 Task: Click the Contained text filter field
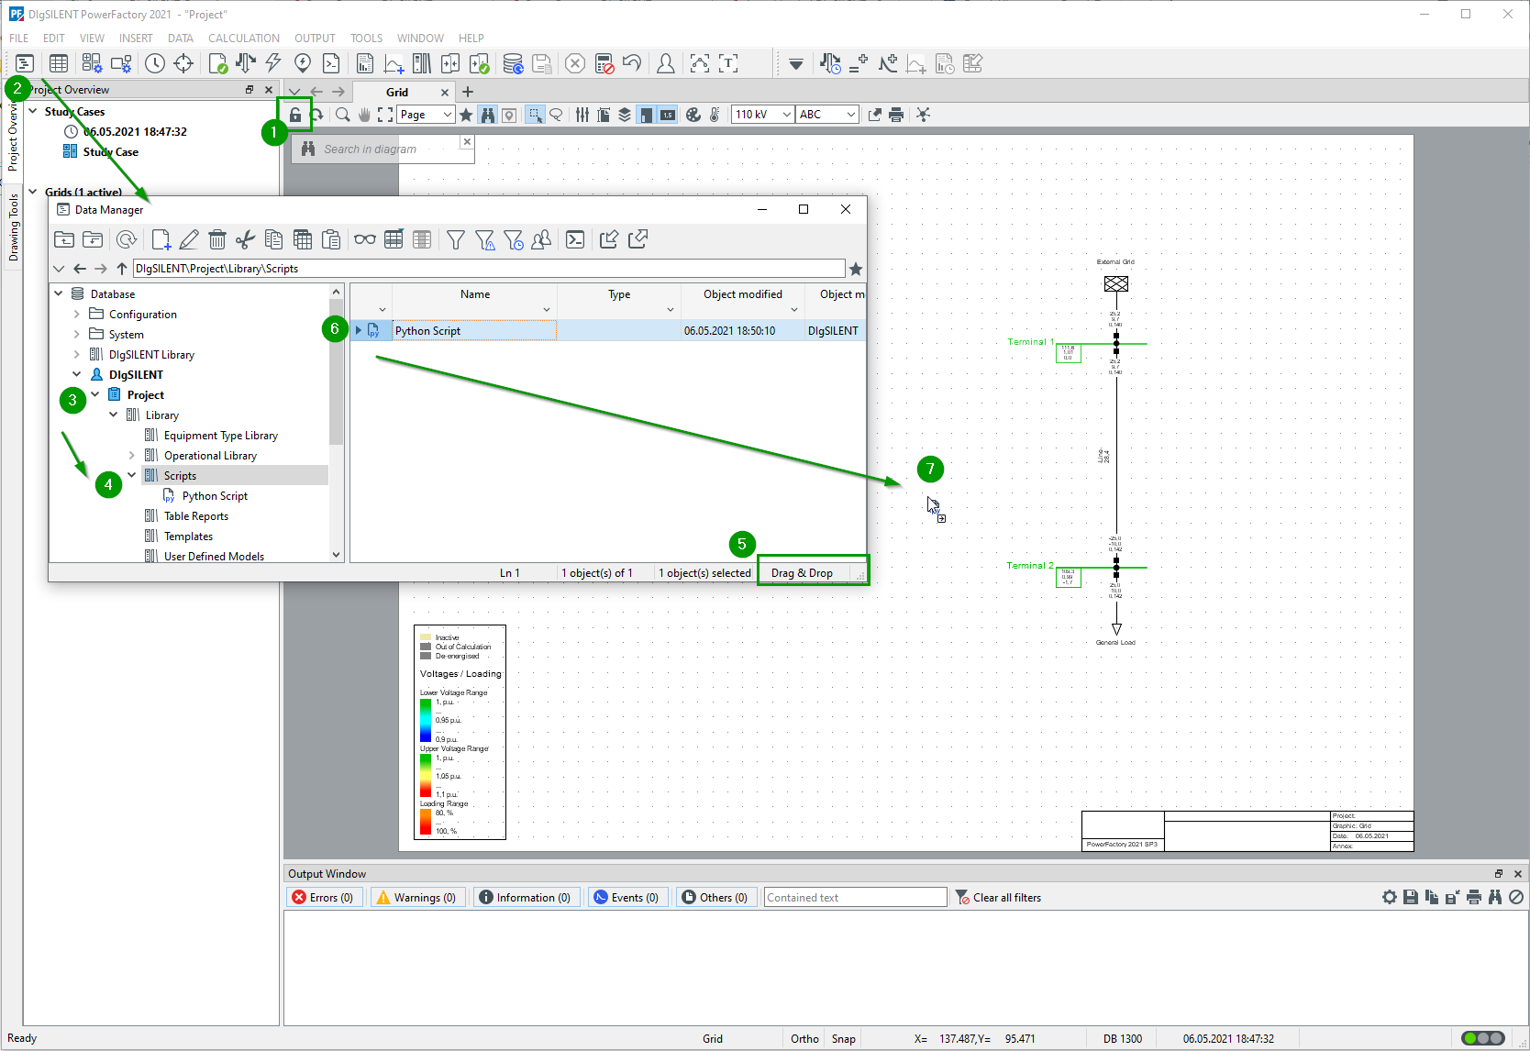point(855,898)
